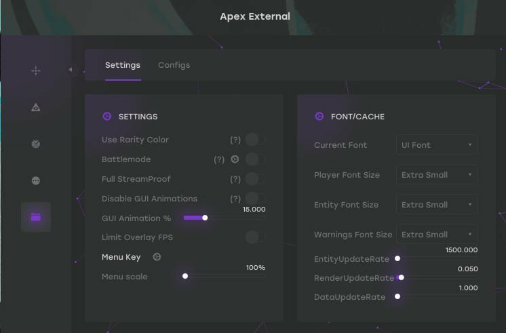This screenshot has width=506, height=333.
Task: Click the Menu Key label
Action: tap(121, 257)
